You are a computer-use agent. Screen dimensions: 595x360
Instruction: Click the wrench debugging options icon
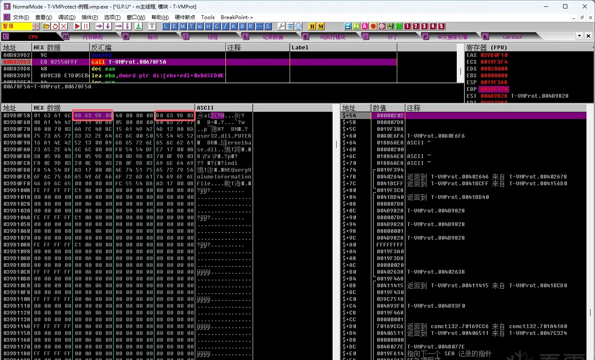[281, 26]
